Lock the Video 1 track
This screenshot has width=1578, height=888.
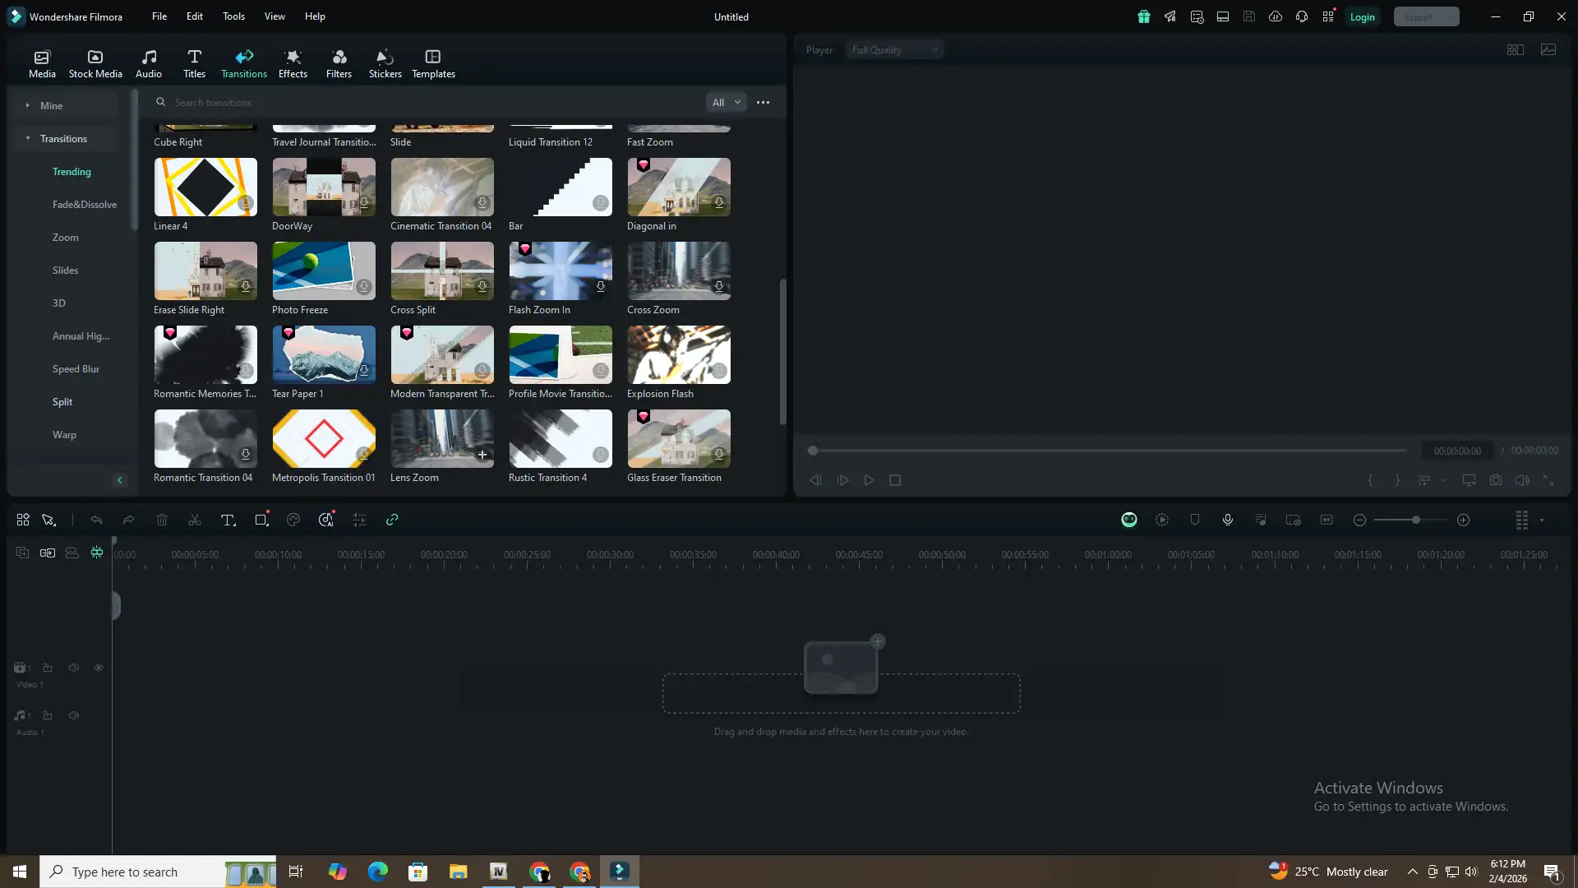[x=48, y=668]
